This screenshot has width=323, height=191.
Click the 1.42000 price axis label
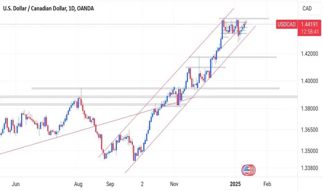(309, 54)
